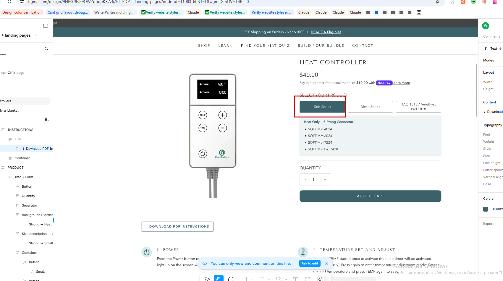Collapse all layers using the layers-list icon
Image resolution: width=503 pixels, height=281 pixels.
(47, 119)
